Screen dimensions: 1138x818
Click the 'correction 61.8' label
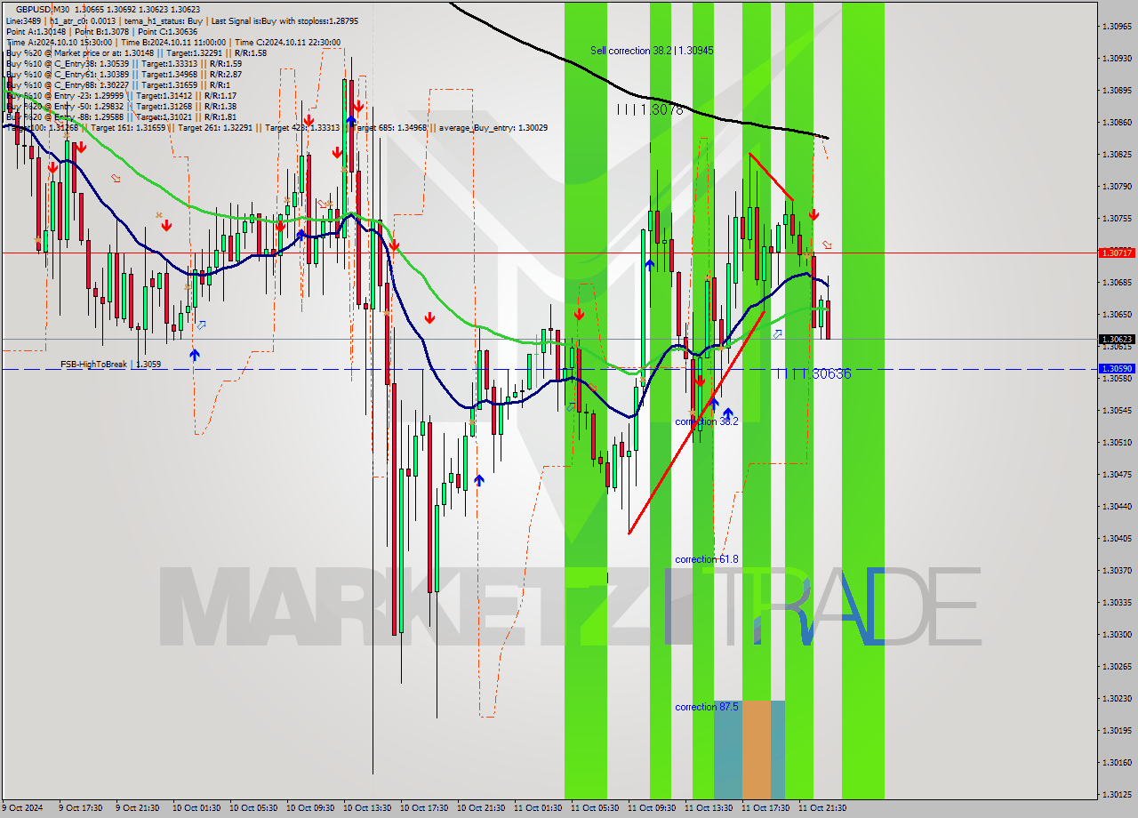(707, 559)
